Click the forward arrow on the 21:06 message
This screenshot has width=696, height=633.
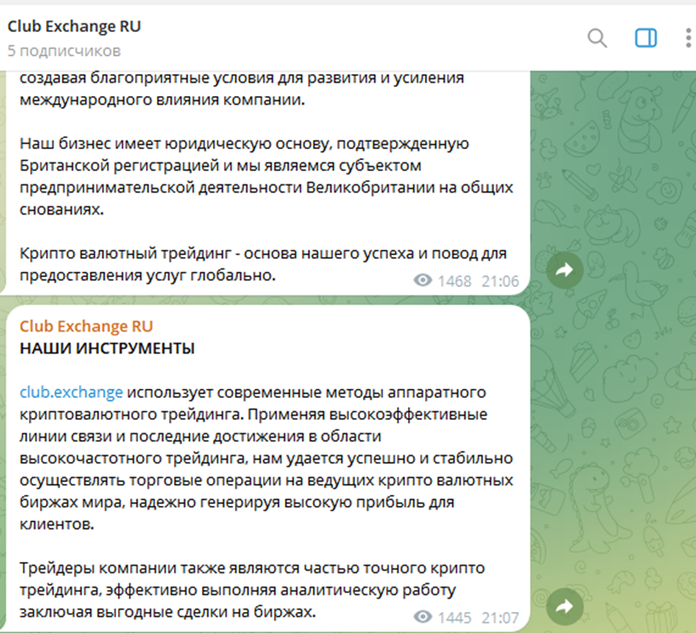tap(564, 269)
